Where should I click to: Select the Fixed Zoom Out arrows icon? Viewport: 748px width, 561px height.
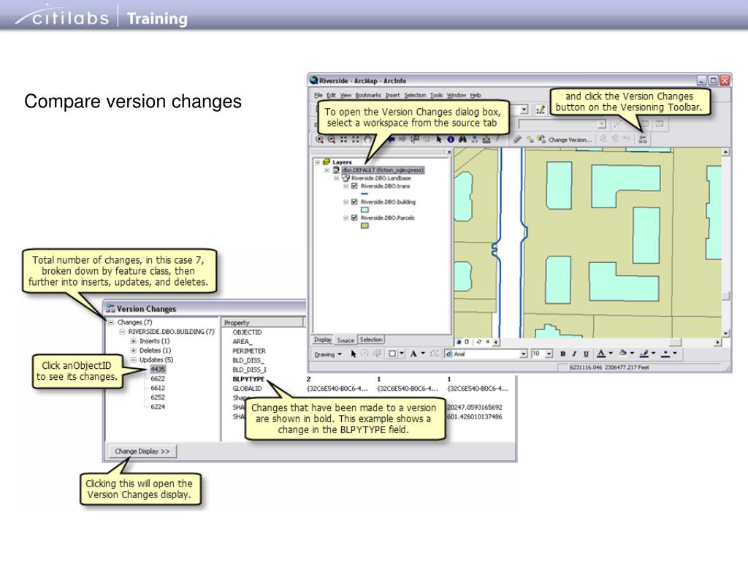coord(356,140)
